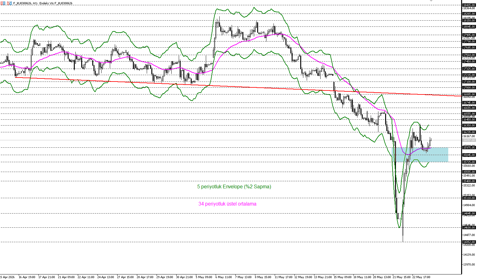Click the 18265.00 price level label
479x280 pixels.
[469, 14]
